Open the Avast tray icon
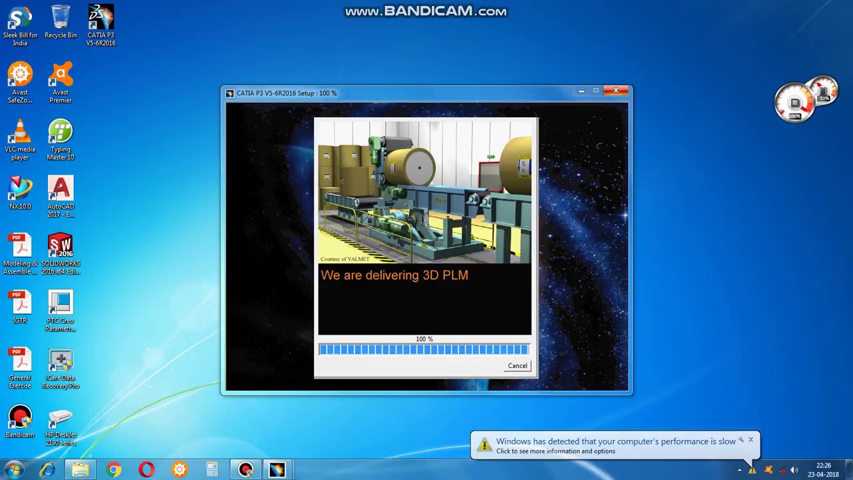 (768, 470)
